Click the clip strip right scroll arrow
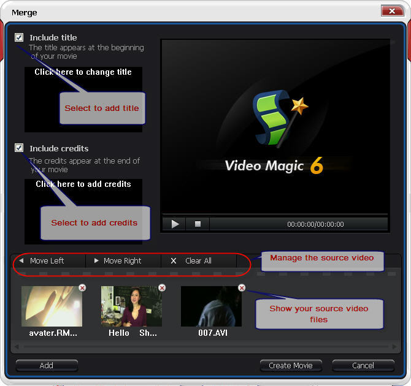Screen dimensions: 411x386 394,347
